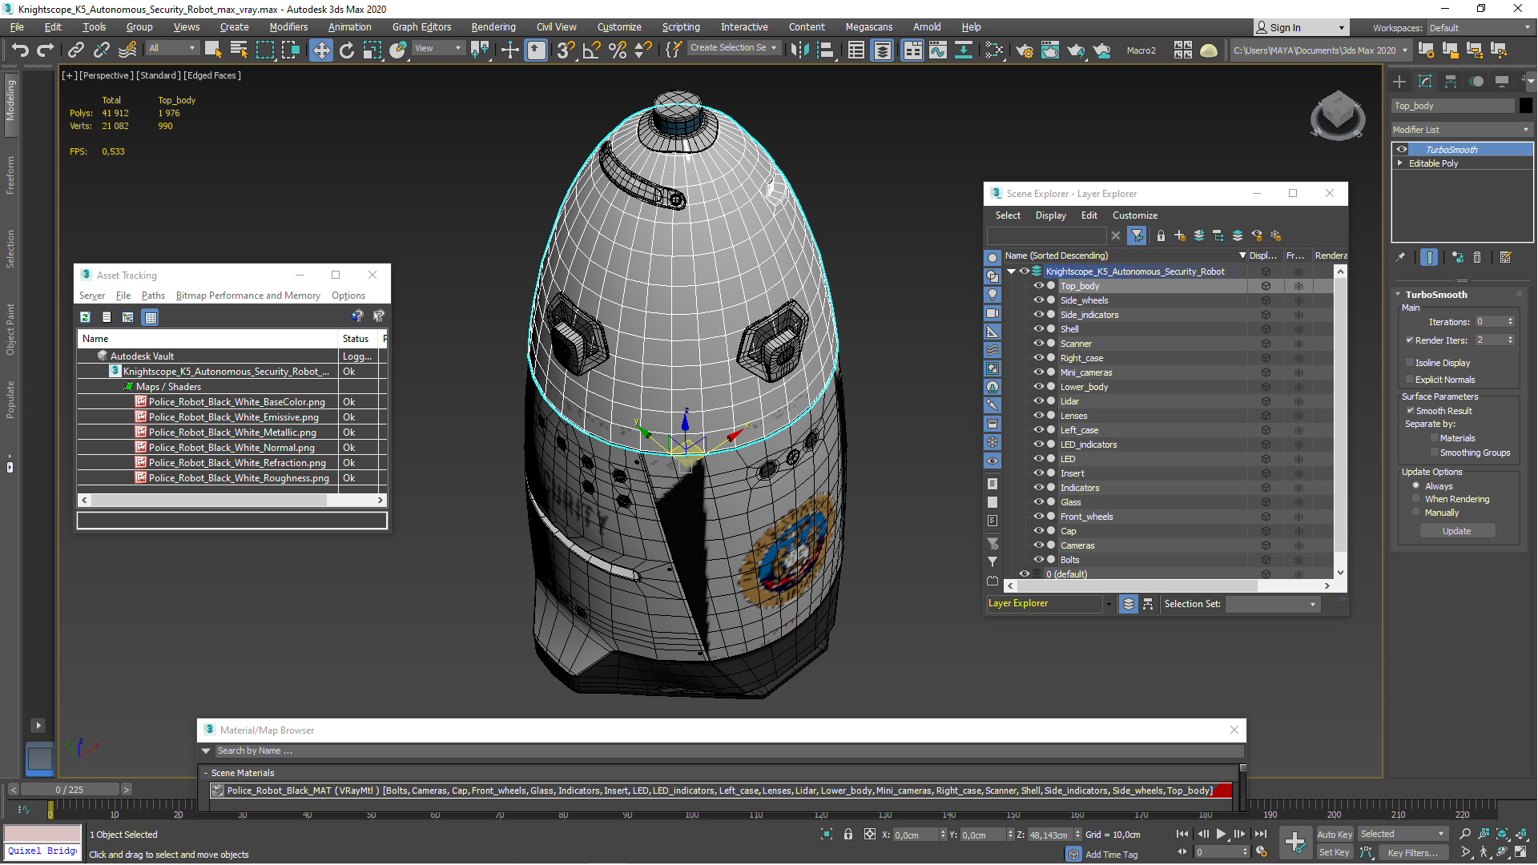The image size is (1538, 865).
Task: Open the Render Setup teapot icon
Action: (x=1025, y=50)
